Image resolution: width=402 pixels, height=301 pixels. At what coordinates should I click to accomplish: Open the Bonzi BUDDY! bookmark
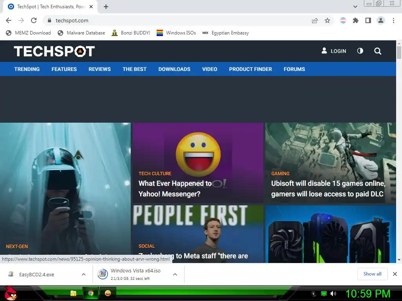pos(131,33)
